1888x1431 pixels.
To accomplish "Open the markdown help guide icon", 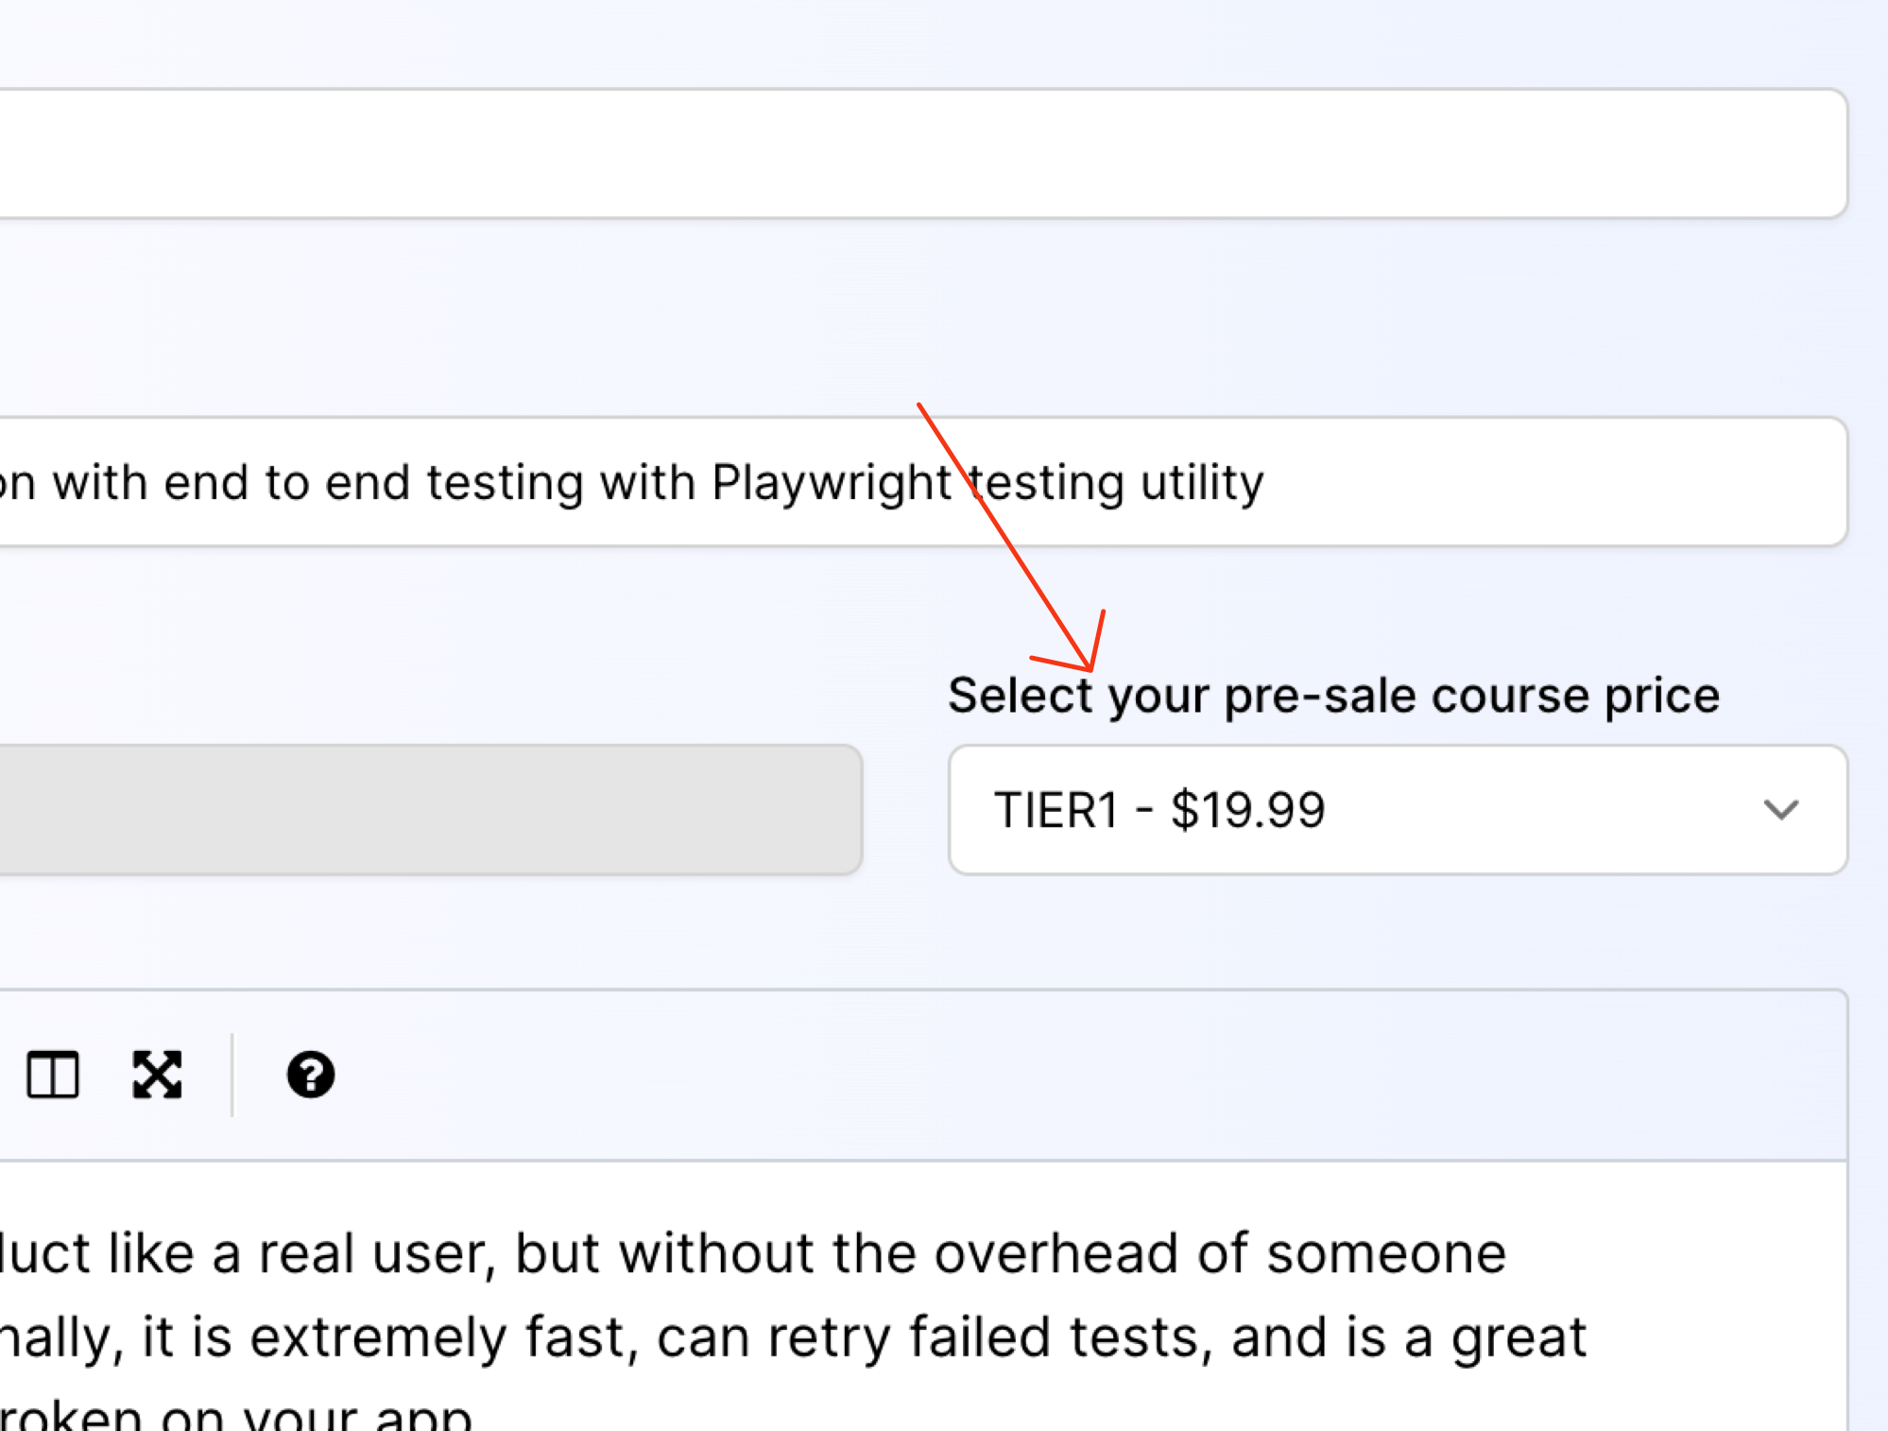I will point(310,1075).
